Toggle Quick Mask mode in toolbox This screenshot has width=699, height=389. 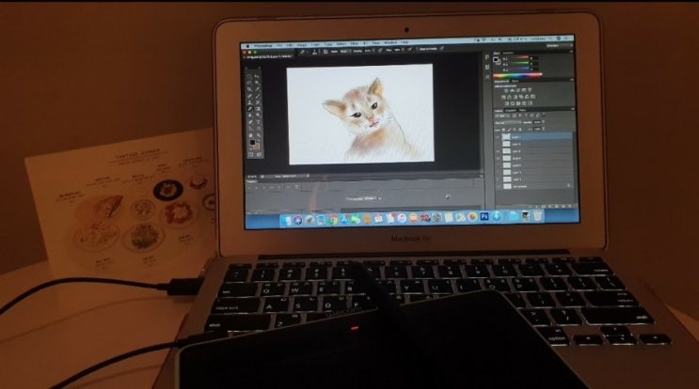point(250,155)
